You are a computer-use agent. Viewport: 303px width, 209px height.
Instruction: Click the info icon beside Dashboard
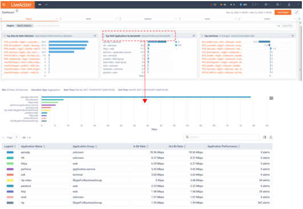pos(17,11)
